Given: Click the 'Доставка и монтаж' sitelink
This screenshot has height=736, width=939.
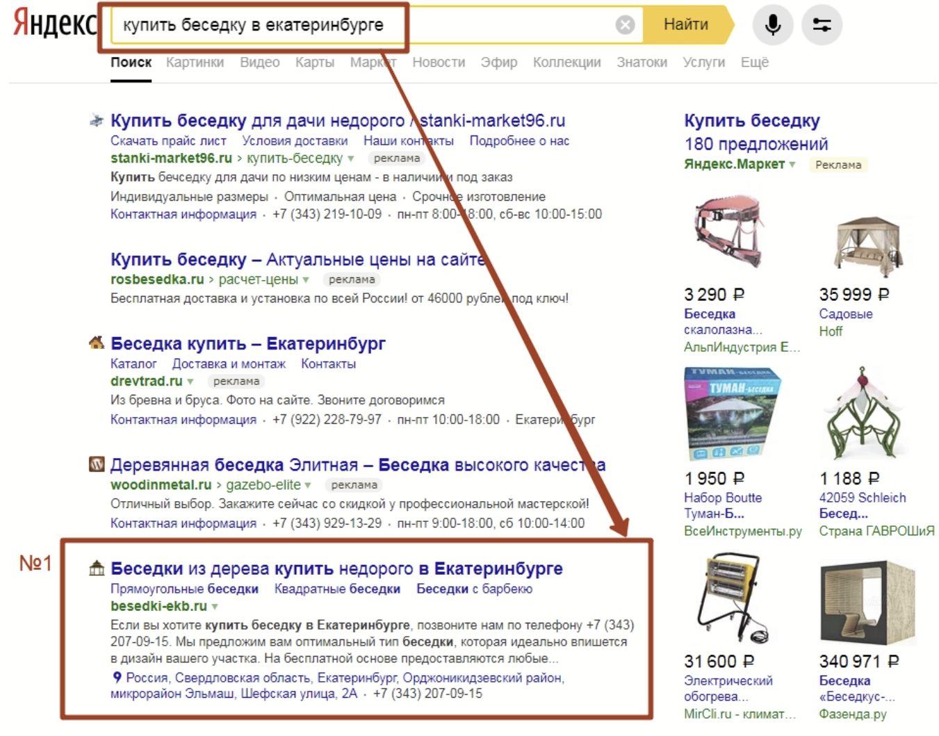Looking at the screenshot, I should pos(229,364).
